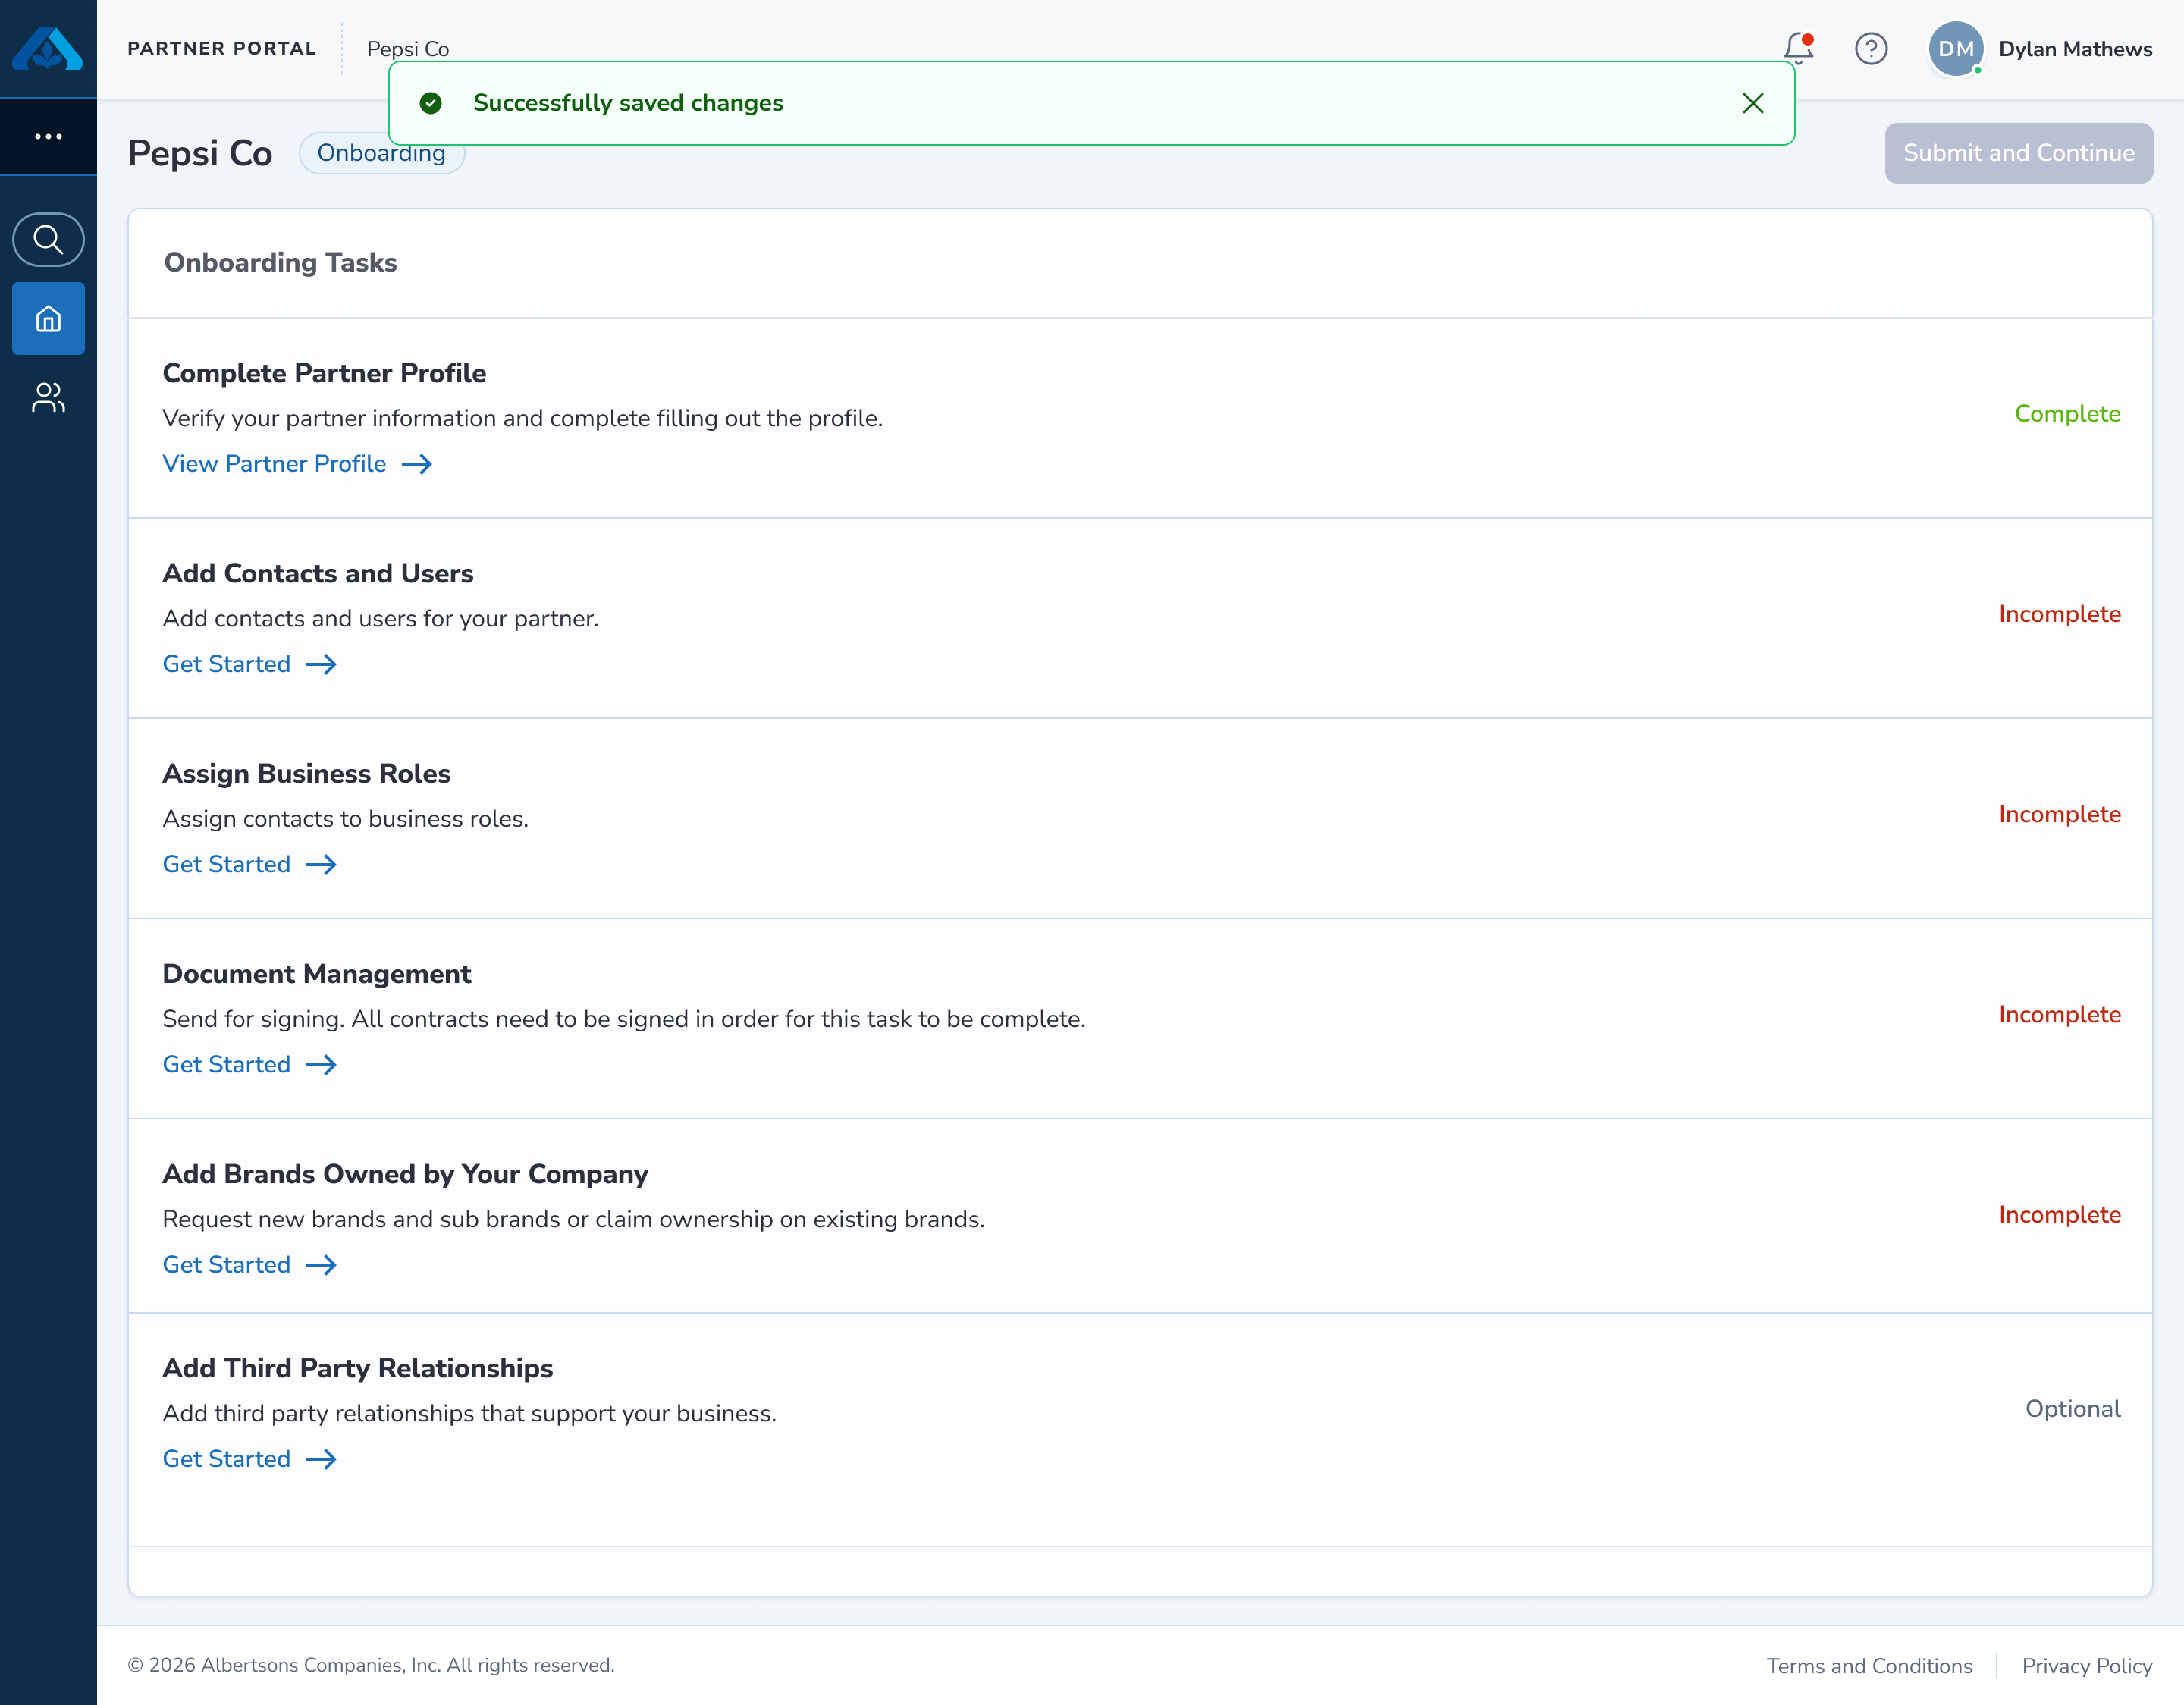Click the Incomplete status for Assign Business Roles
The height and width of the screenshot is (1705, 2184).
tap(2060, 814)
